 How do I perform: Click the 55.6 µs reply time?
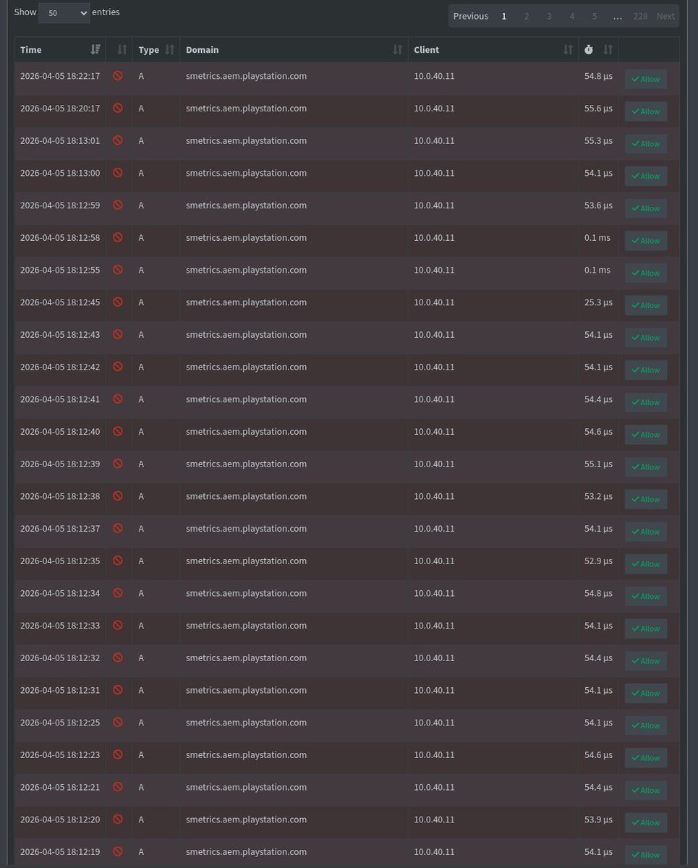click(x=598, y=109)
